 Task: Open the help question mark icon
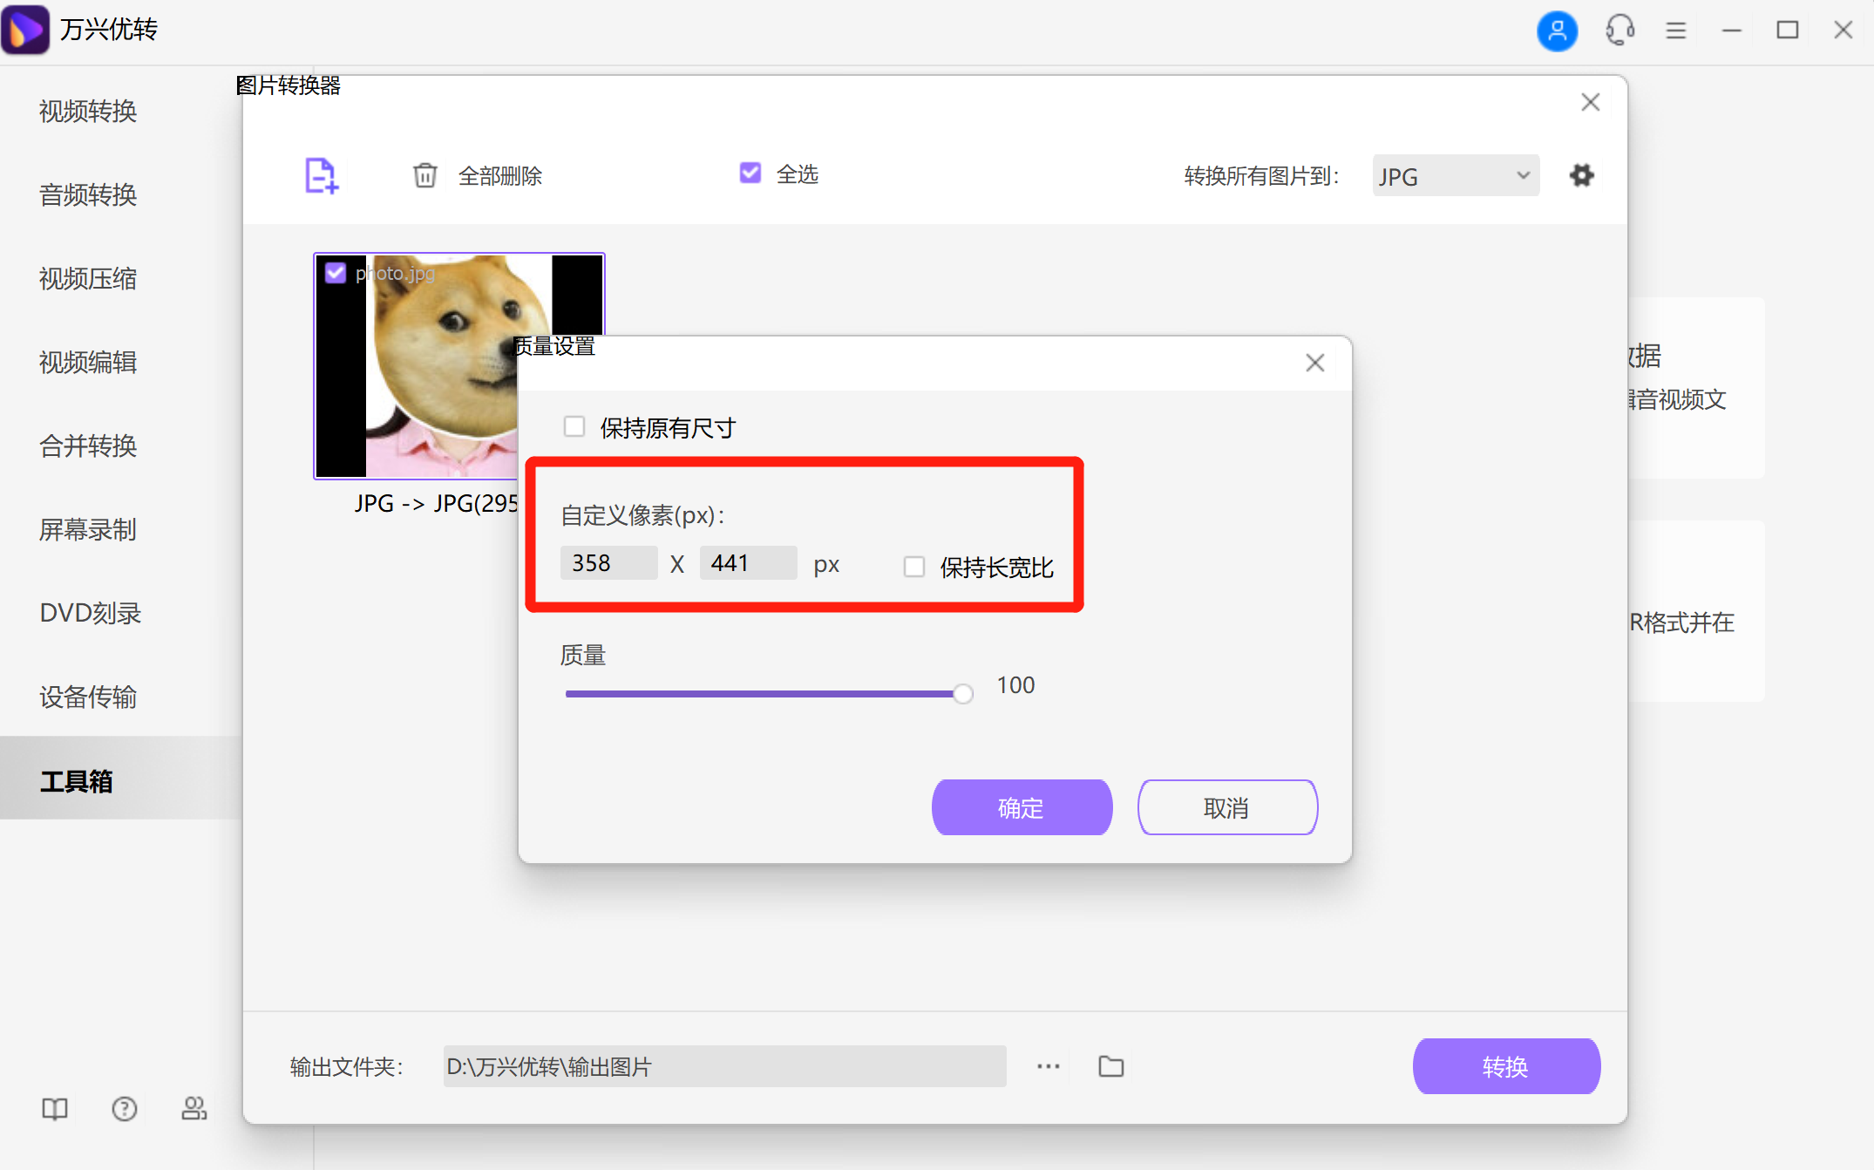pyautogui.click(x=124, y=1109)
